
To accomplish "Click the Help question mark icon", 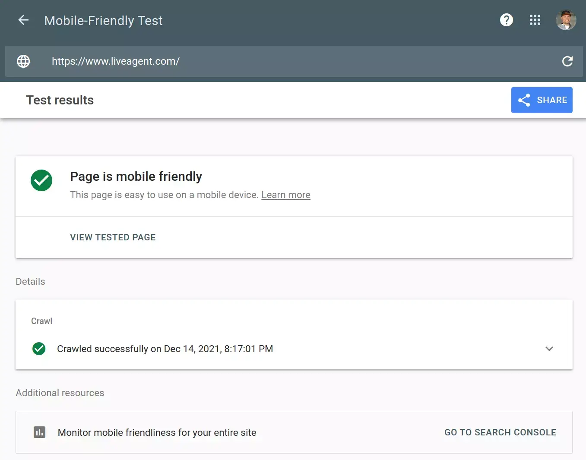I will click(x=506, y=20).
